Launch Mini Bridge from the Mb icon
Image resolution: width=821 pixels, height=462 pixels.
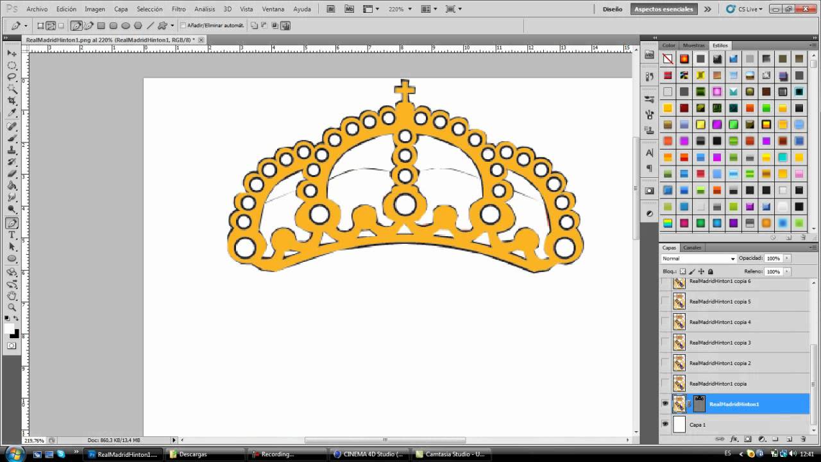click(349, 9)
